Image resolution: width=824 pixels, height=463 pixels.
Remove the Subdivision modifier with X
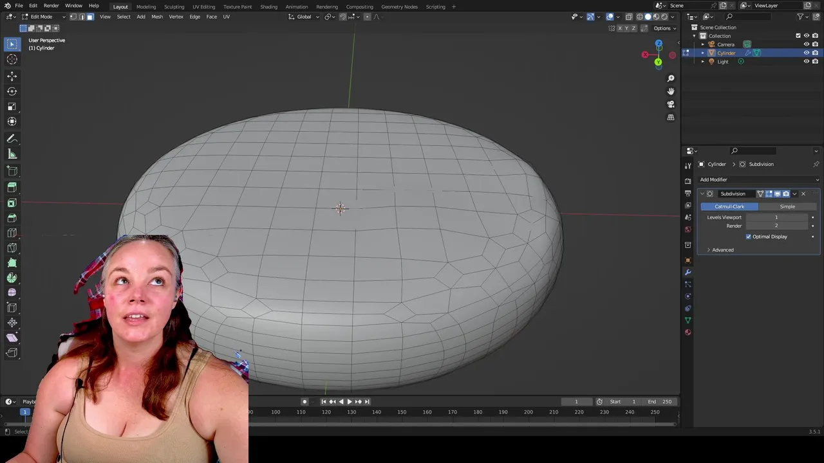(x=803, y=194)
